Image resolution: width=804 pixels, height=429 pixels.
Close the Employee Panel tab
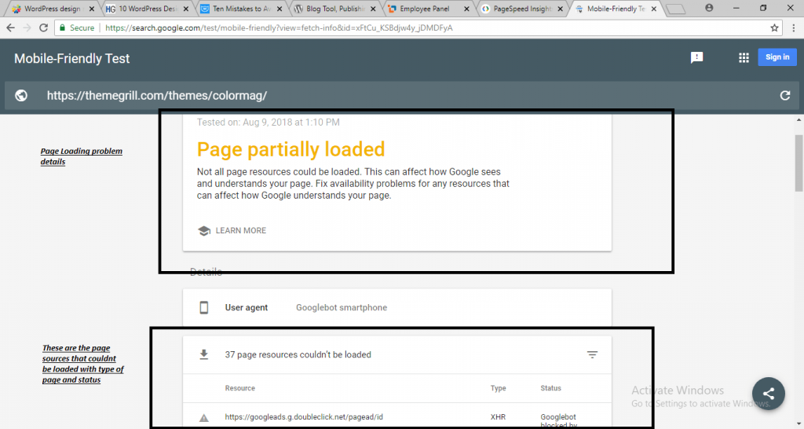(x=466, y=9)
